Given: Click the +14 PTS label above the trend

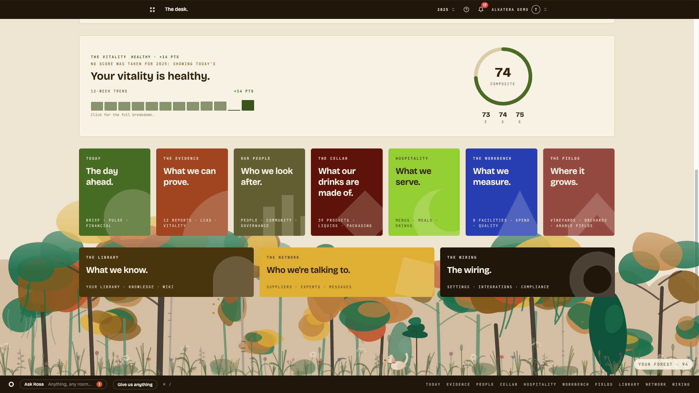Looking at the screenshot, I should [244, 91].
